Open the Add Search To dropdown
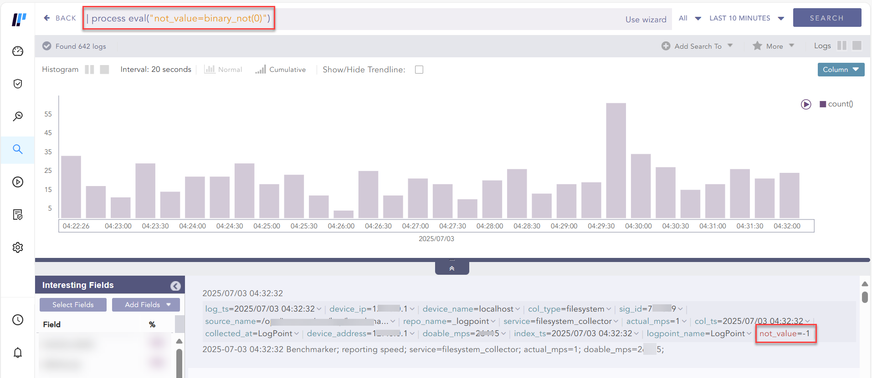The width and height of the screenshot is (872, 378). pos(697,46)
